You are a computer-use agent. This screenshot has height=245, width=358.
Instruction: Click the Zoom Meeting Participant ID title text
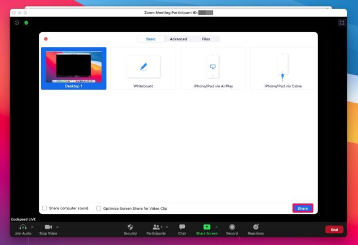click(171, 12)
